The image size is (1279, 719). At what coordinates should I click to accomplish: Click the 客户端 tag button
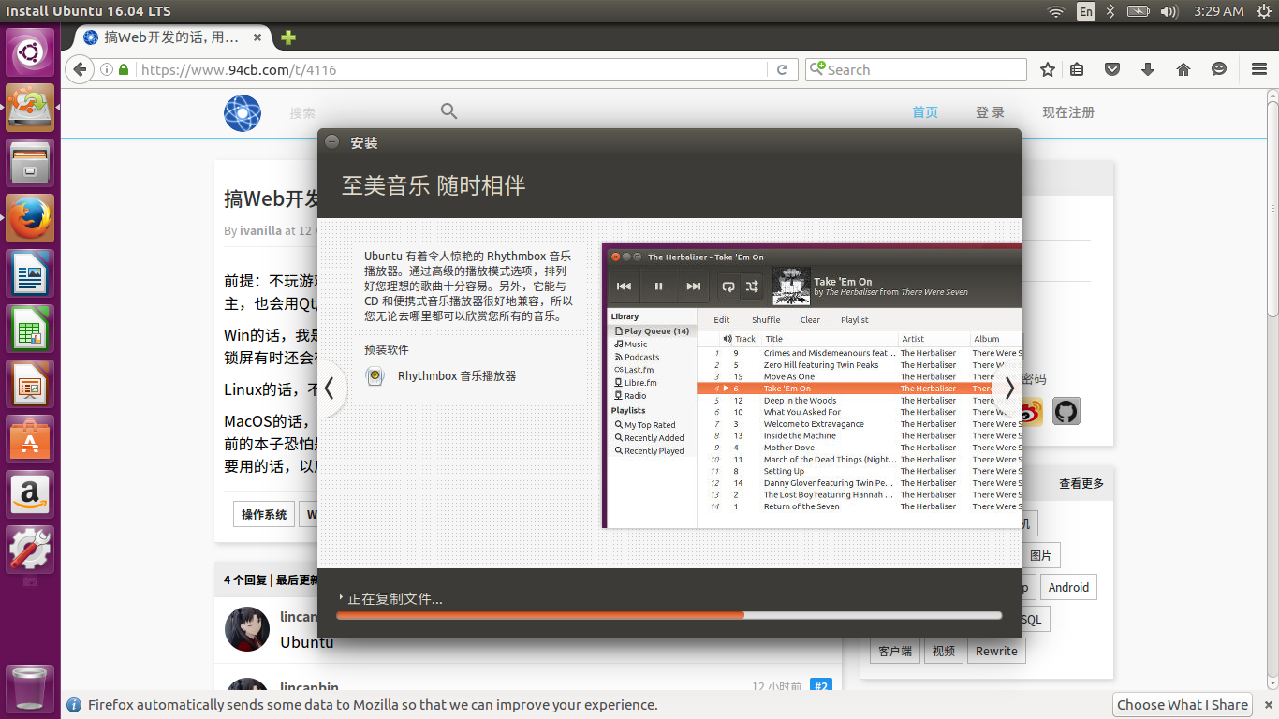[895, 651]
